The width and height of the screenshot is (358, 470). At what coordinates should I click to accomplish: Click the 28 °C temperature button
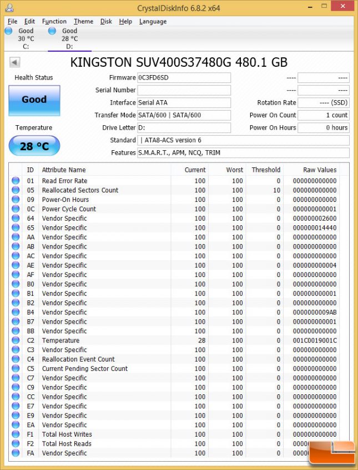coord(34,146)
